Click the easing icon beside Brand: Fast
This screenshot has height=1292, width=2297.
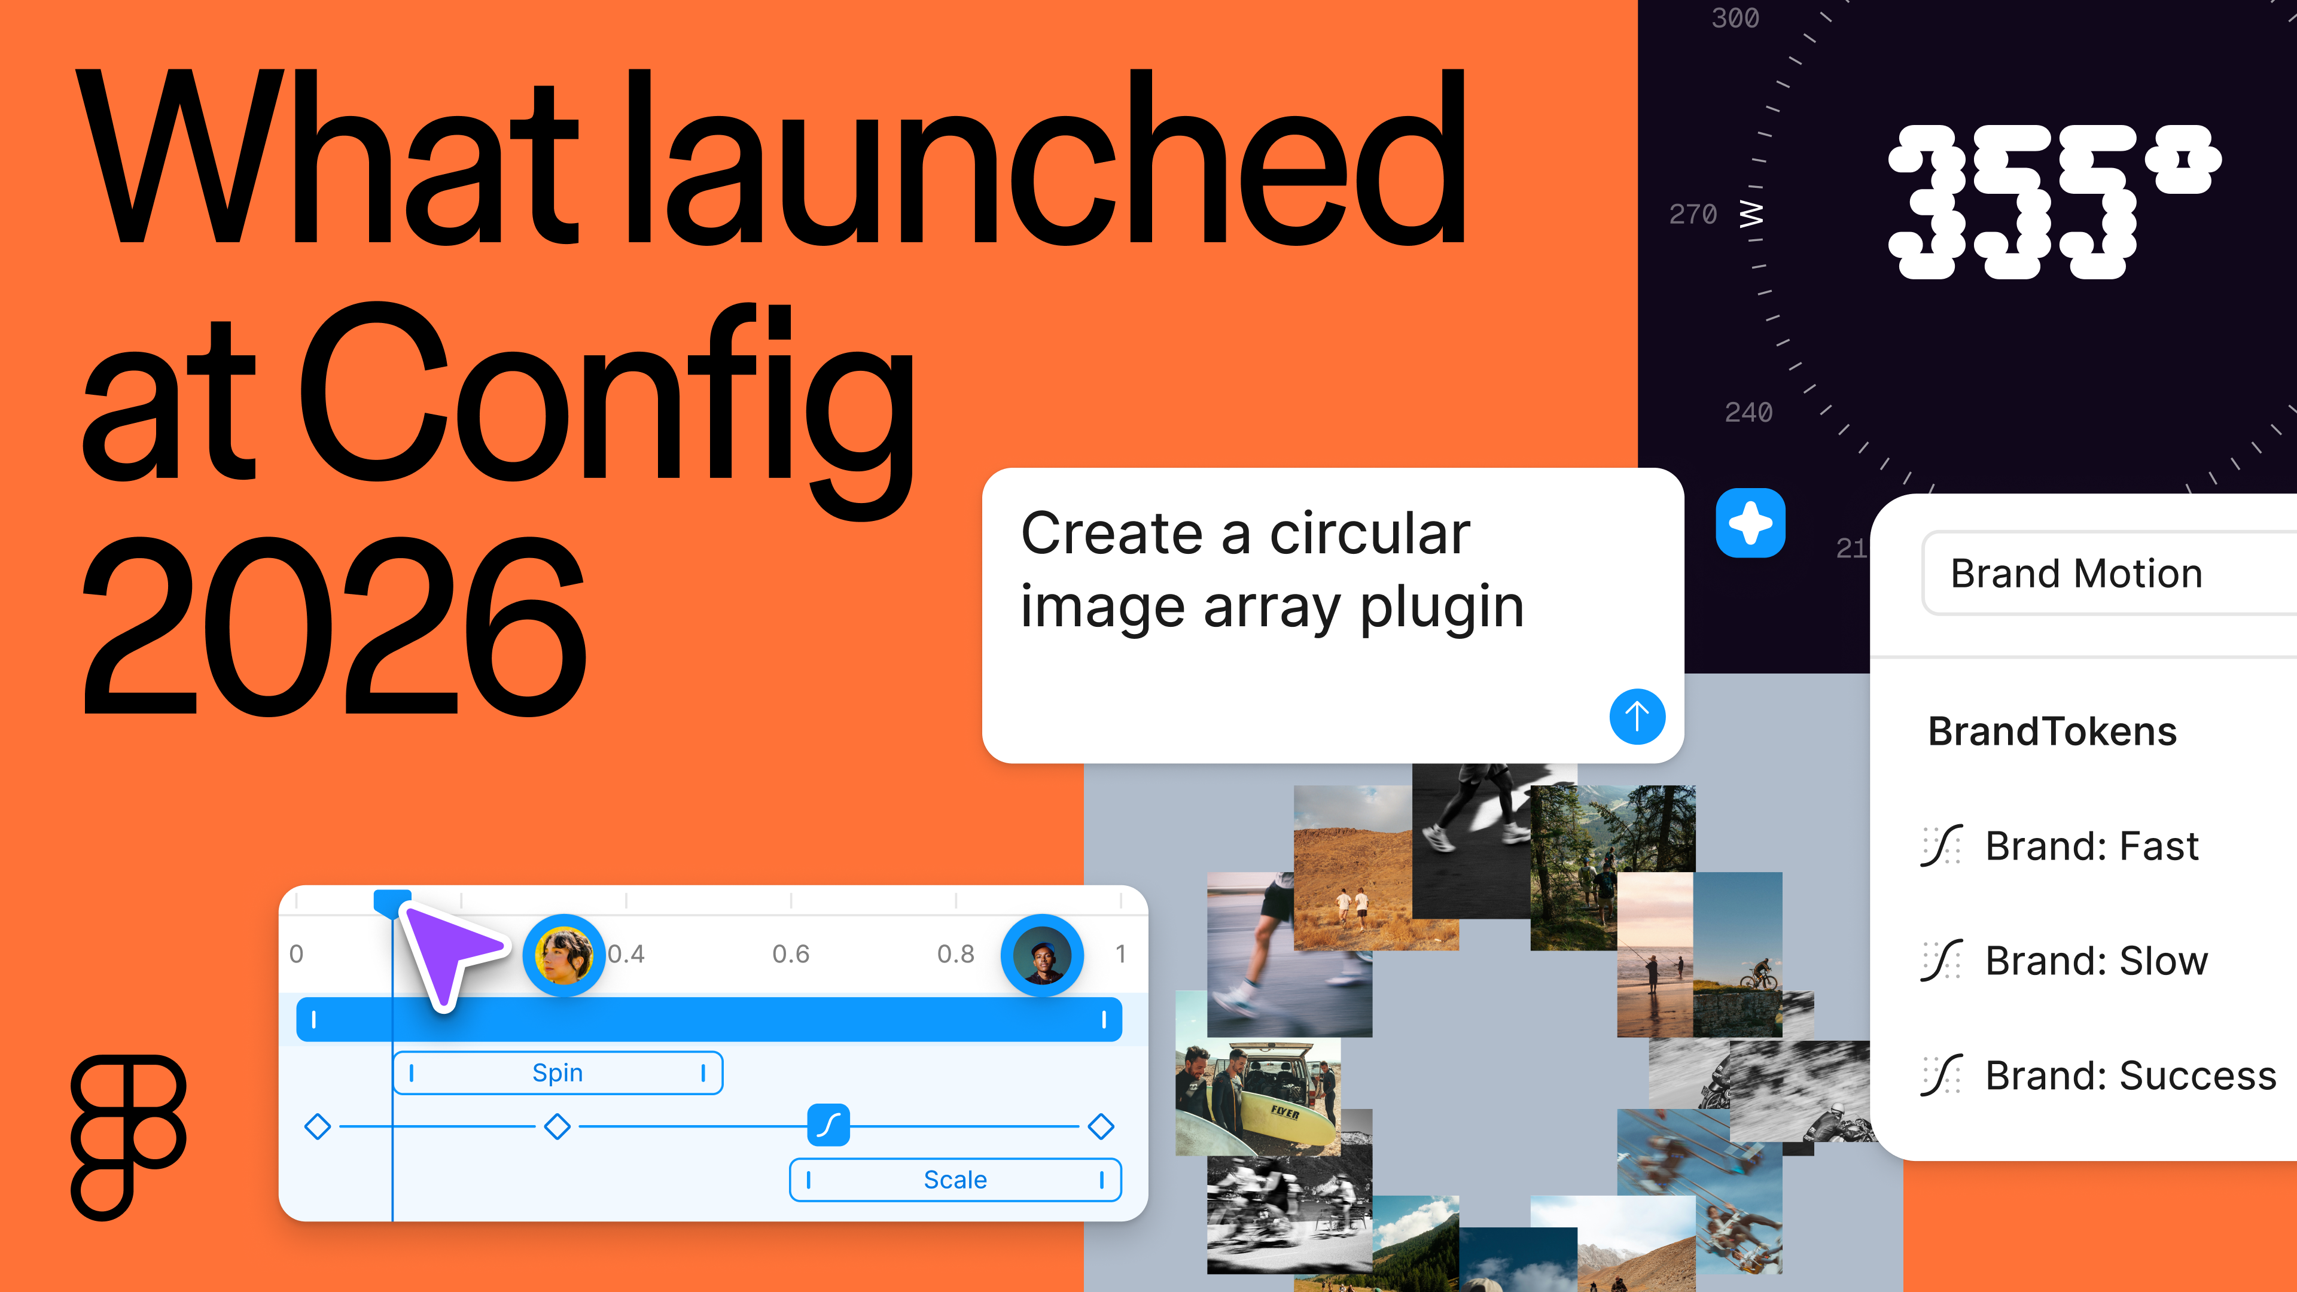[x=1941, y=845]
